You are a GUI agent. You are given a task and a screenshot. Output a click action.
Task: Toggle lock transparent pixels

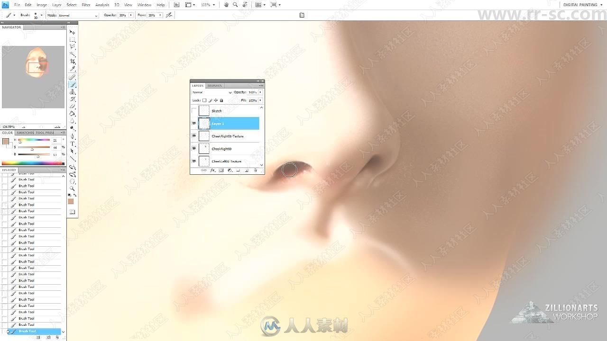204,100
